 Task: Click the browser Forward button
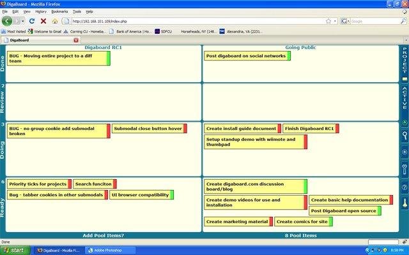[x=17, y=21]
